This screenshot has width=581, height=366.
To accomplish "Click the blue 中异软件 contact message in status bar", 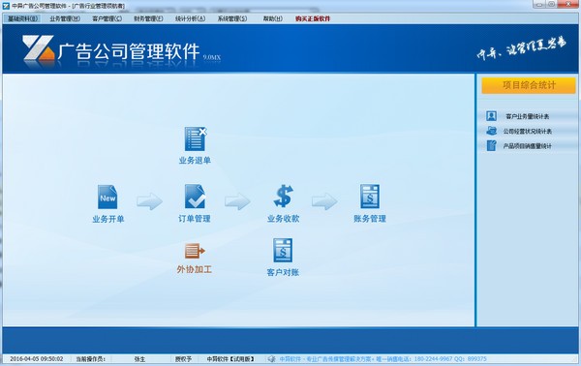I will [x=382, y=359].
